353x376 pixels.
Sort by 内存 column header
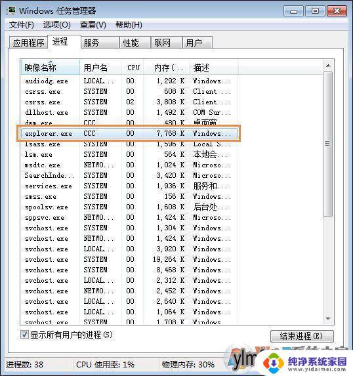pyautogui.click(x=167, y=68)
